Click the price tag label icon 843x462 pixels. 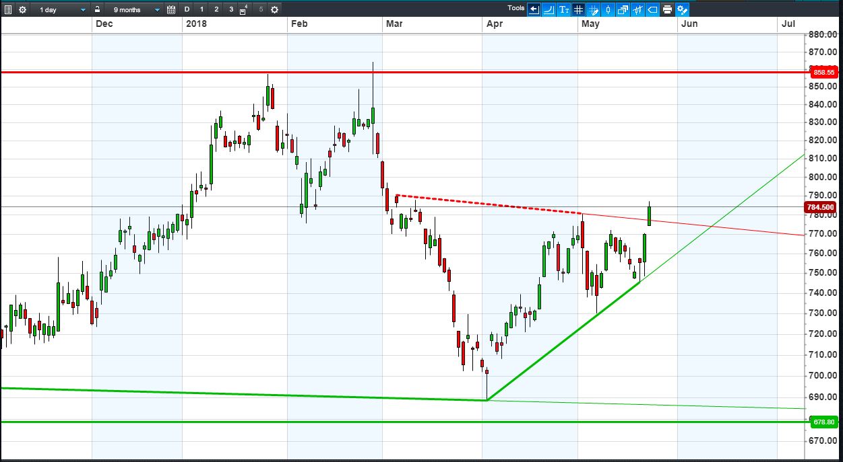click(652, 9)
